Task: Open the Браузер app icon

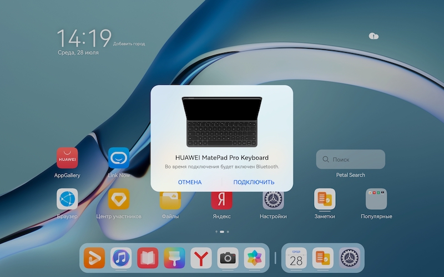Action: click(67, 199)
